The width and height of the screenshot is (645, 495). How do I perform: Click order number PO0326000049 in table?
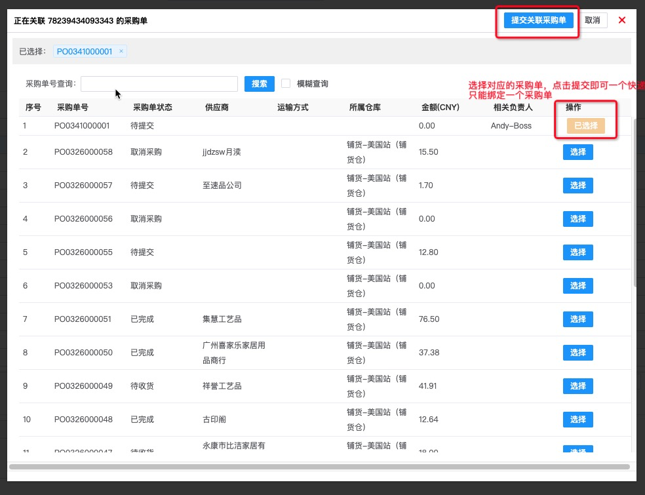tap(83, 386)
